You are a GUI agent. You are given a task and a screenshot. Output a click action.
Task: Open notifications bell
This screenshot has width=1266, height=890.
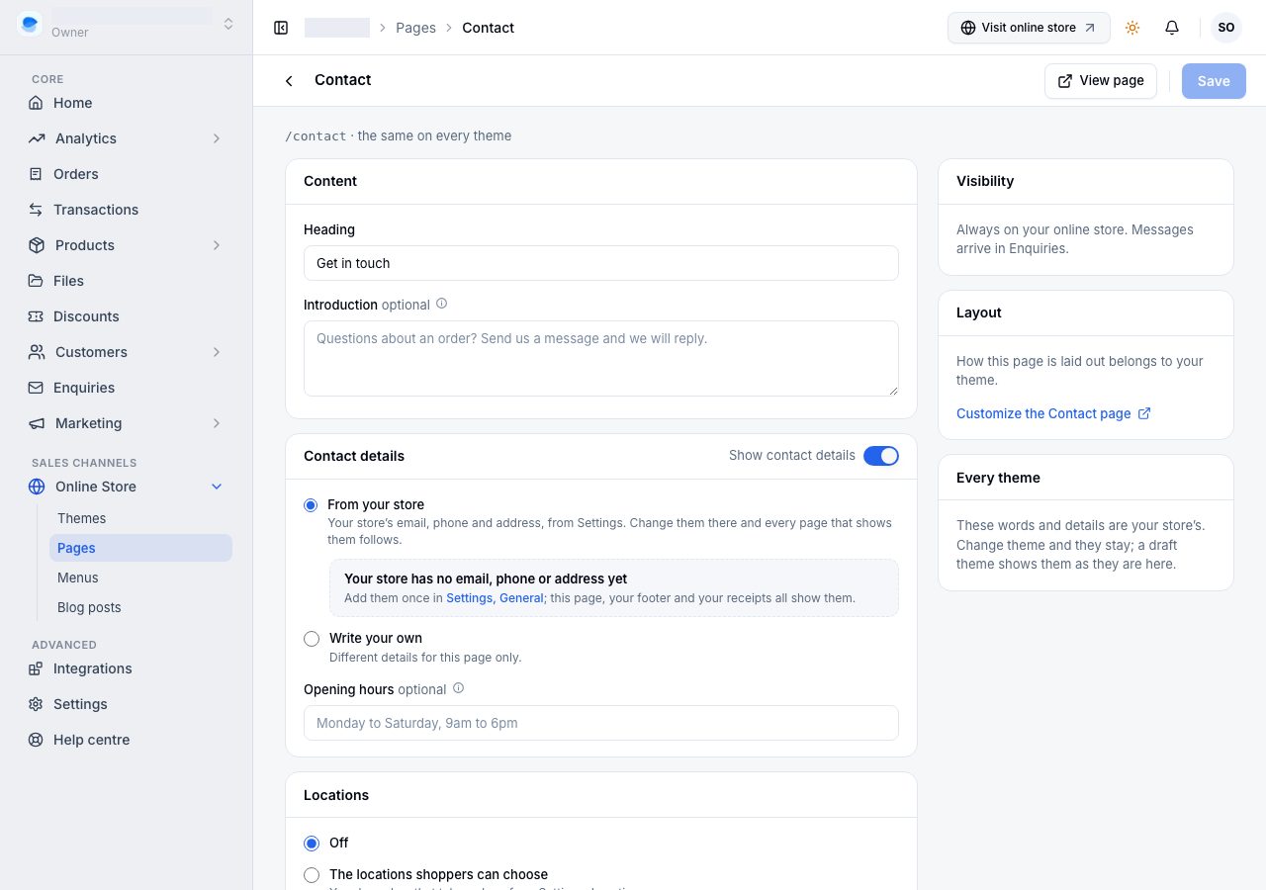tap(1172, 28)
